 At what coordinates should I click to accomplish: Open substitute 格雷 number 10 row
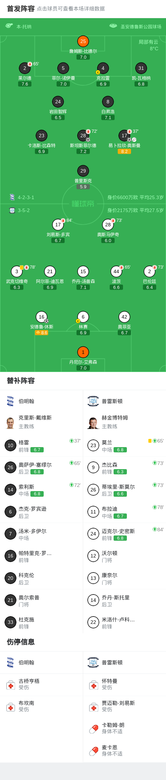pyautogui.click(x=42, y=445)
